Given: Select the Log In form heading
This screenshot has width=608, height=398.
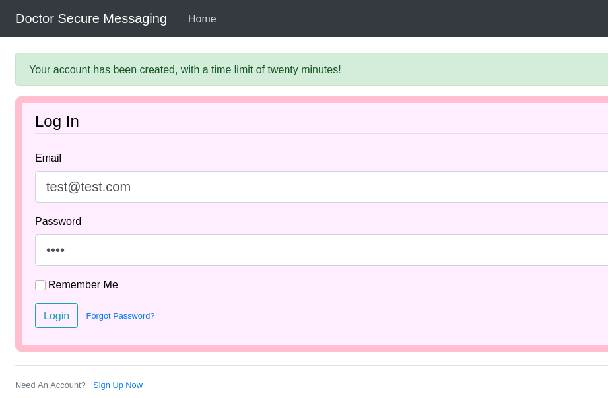Looking at the screenshot, I should pyautogui.click(x=57, y=121).
